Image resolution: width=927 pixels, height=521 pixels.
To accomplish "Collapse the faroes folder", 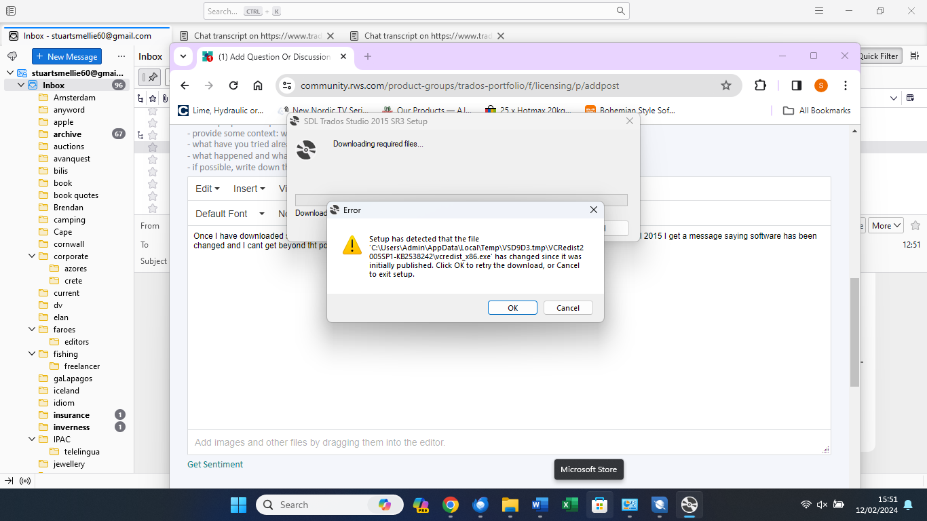I will 32,330.
